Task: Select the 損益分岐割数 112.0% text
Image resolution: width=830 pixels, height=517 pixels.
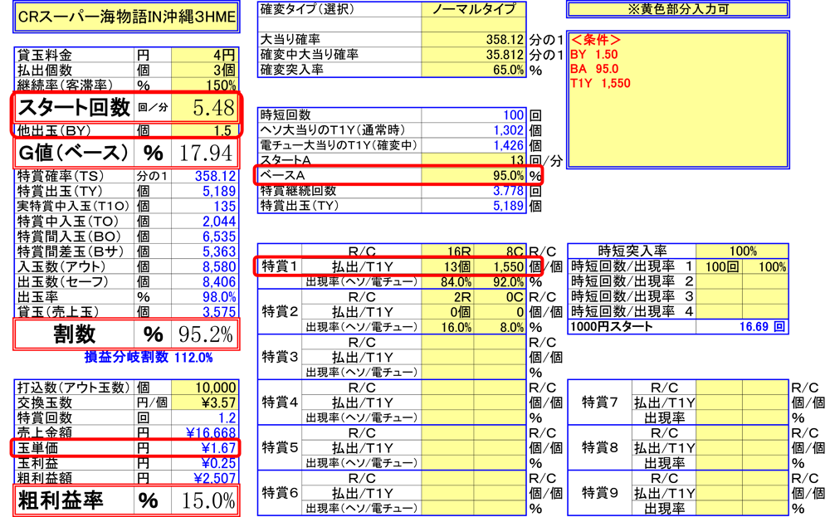Action: pyautogui.click(x=149, y=358)
